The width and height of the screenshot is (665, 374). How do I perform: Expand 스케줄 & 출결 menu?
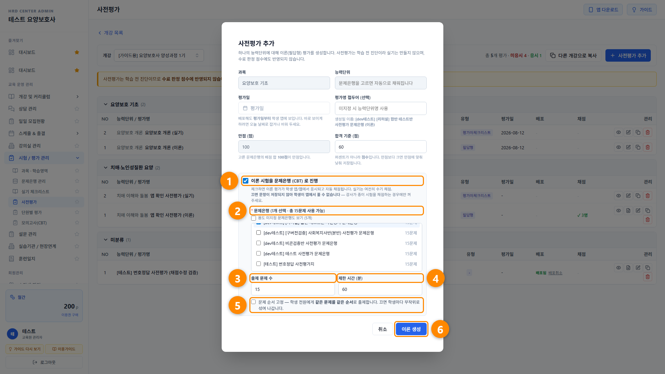pyautogui.click(x=44, y=133)
